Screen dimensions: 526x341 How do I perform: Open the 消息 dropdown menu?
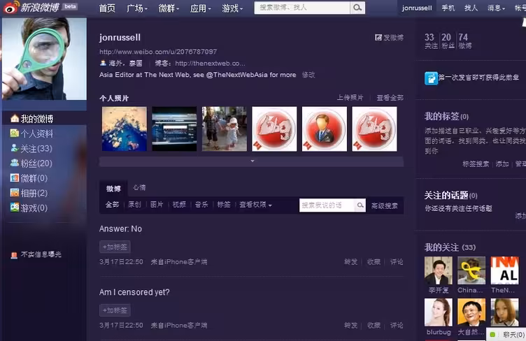(x=496, y=8)
